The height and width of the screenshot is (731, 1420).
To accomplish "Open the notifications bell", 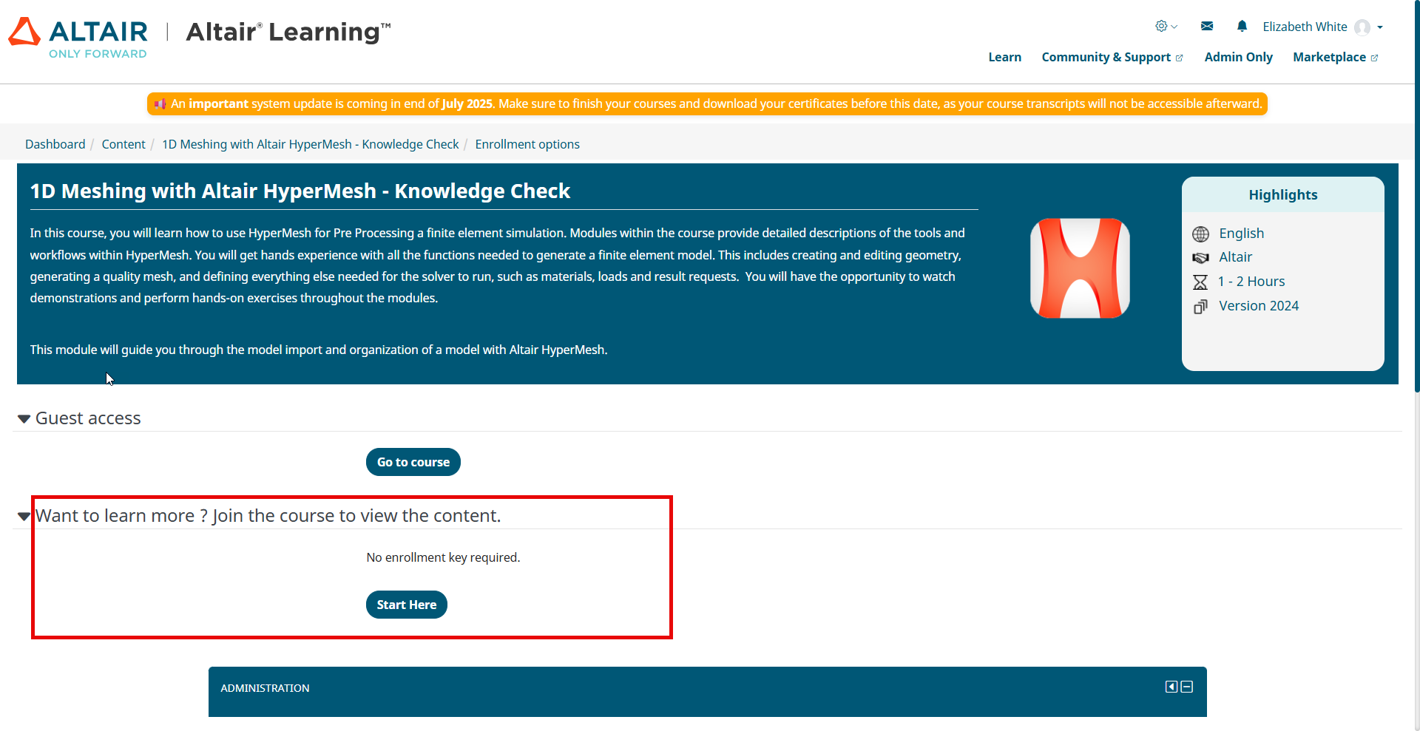I will [x=1242, y=27].
